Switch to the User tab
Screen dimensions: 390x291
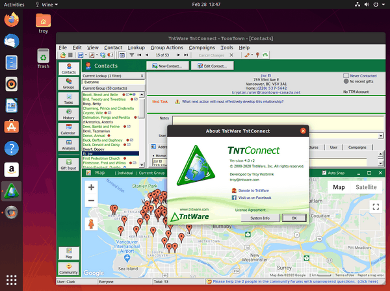(333, 147)
